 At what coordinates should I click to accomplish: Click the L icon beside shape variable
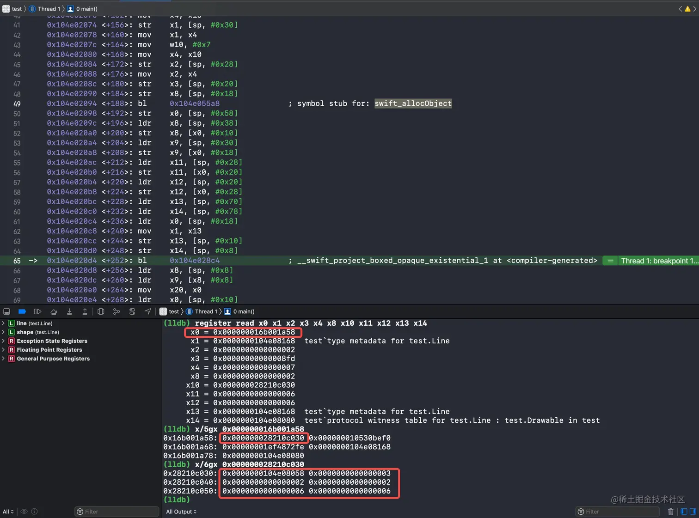(x=12, y=332)
